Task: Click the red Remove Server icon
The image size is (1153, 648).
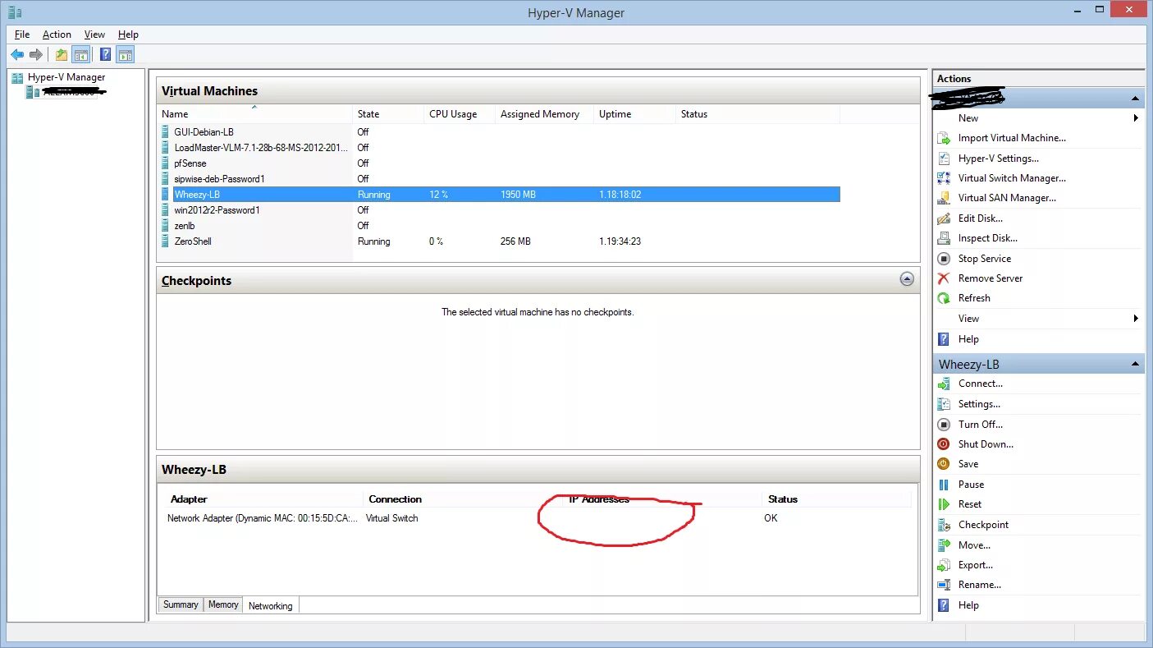Action: tap(944, 278)
